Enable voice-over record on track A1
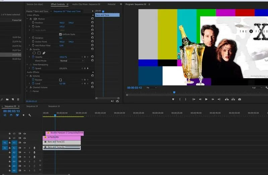This screenshot has width=268, height=175. 35,148
